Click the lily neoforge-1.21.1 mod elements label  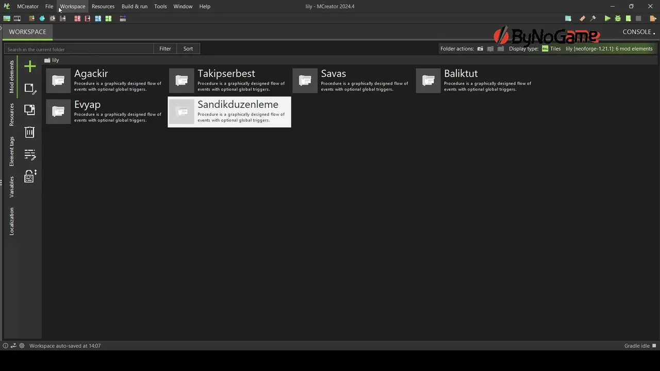point(609,49)
